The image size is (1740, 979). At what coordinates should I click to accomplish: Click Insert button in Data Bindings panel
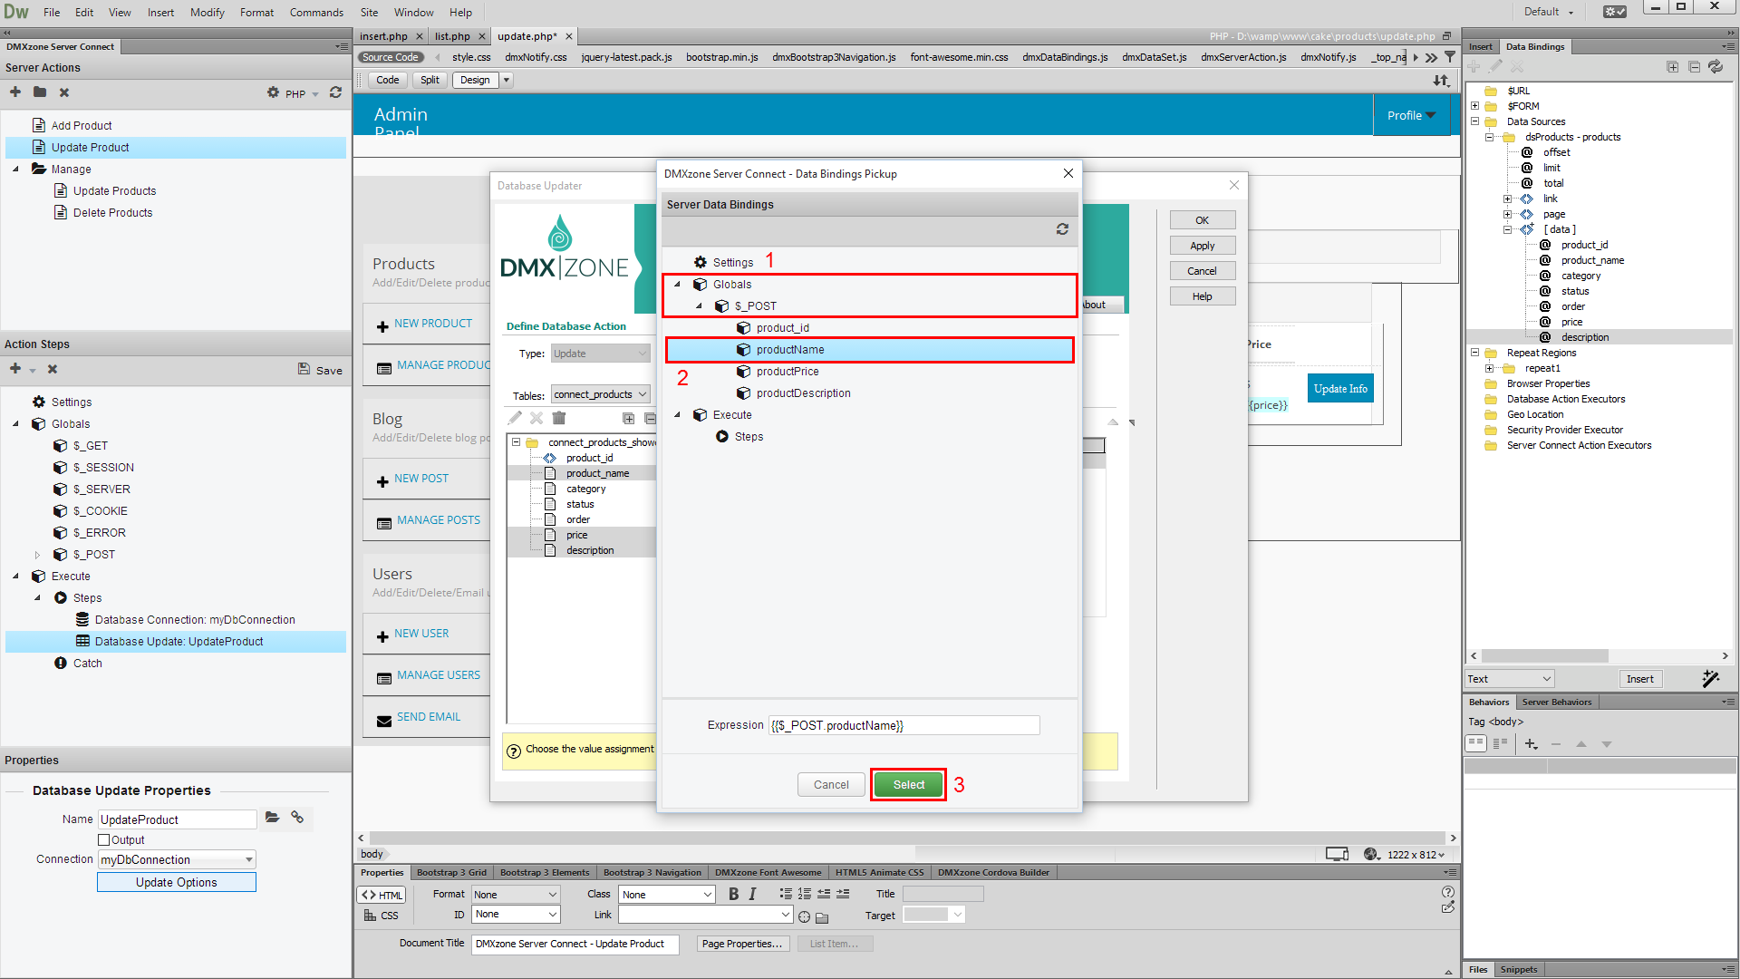[1639, 679]
